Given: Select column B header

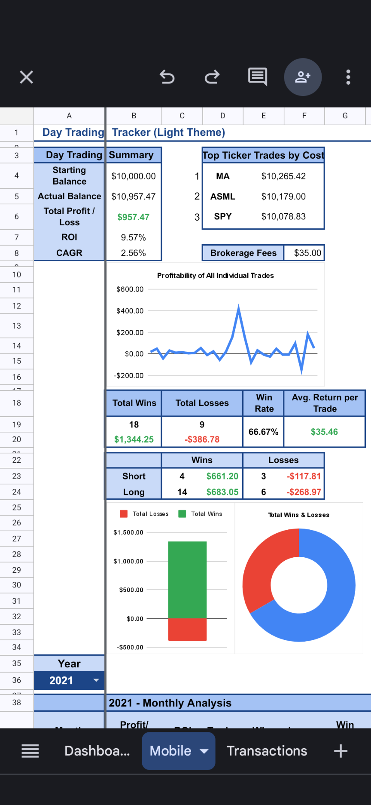Looking at the screenshot, I should [x=134, y=116].
